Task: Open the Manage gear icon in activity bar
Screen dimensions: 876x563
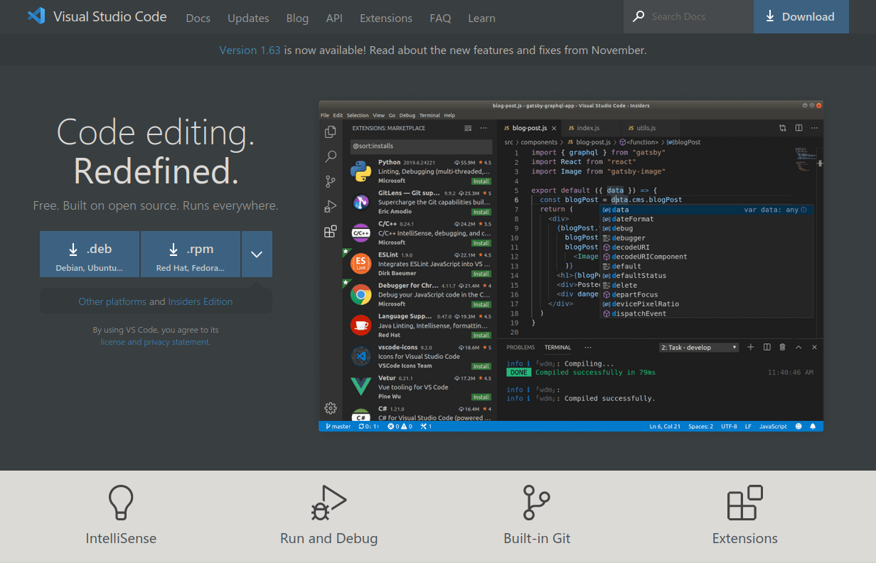Action: [330, 408]
